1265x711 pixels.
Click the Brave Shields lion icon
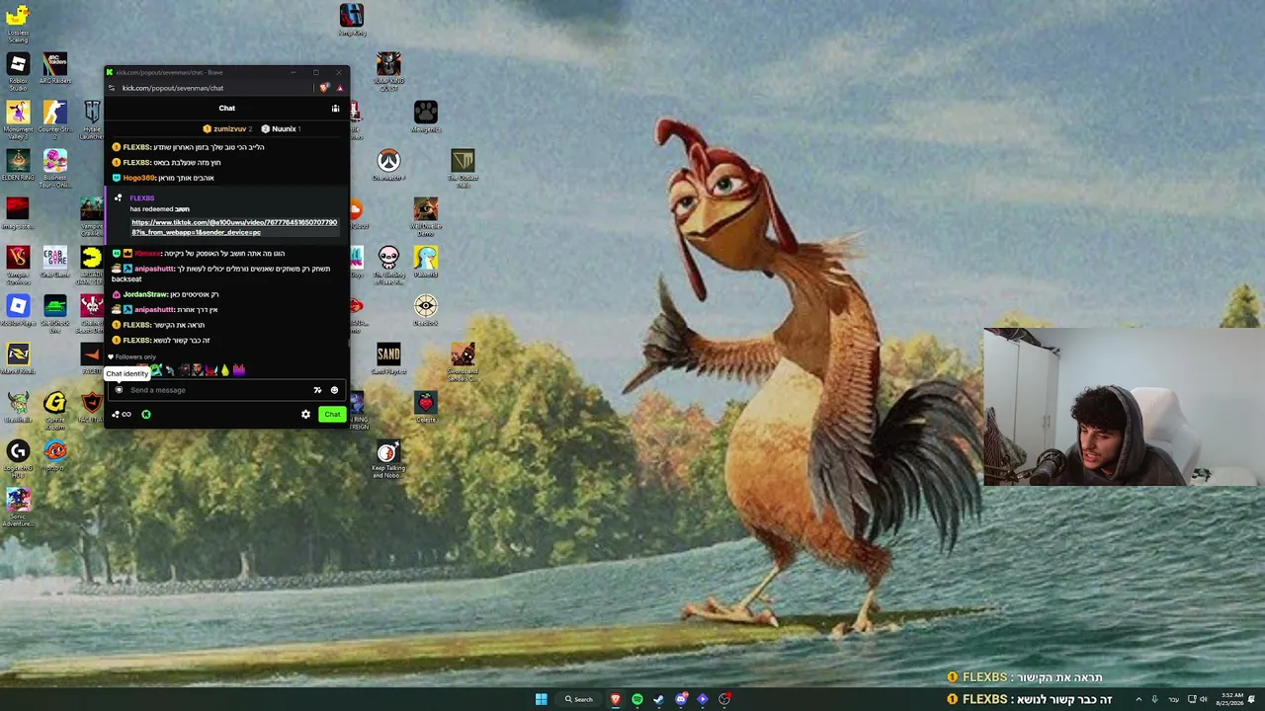pos(324,88)
